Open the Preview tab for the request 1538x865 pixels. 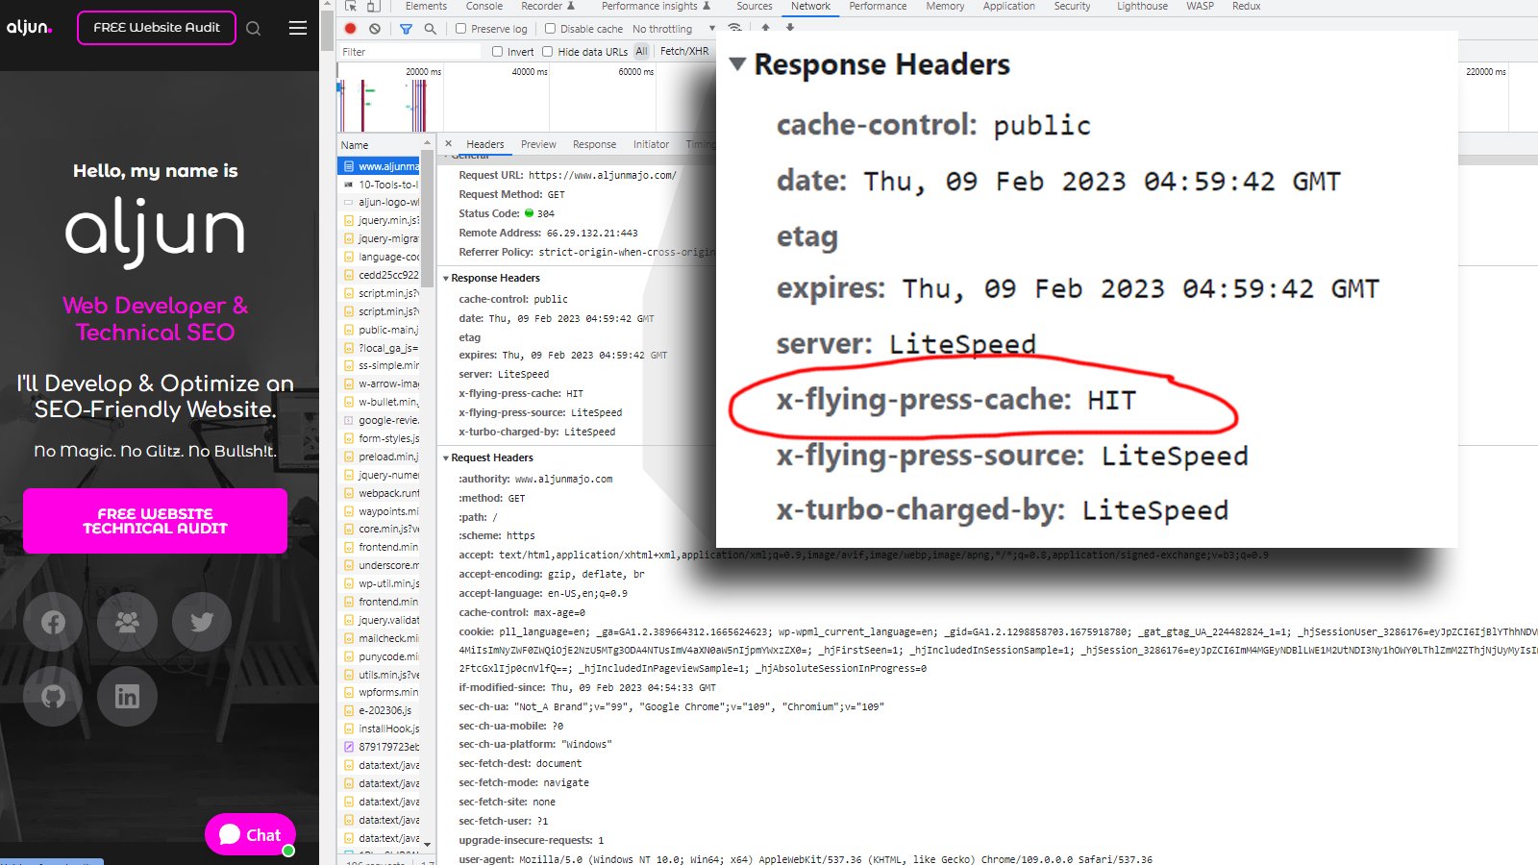pyautogui.click(x=538, y=144)
